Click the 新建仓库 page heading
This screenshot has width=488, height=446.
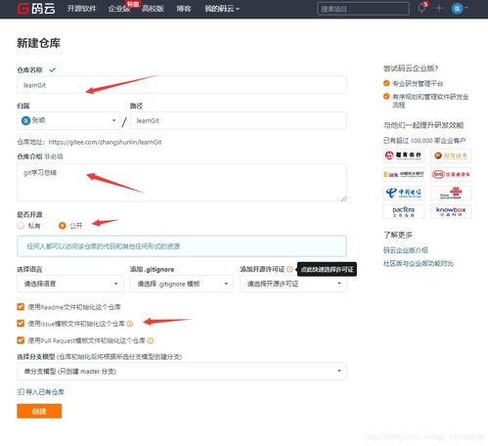pos(38,43)
